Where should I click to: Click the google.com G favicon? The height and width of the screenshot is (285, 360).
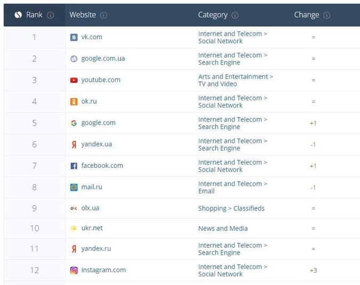[x=74, y=123]
